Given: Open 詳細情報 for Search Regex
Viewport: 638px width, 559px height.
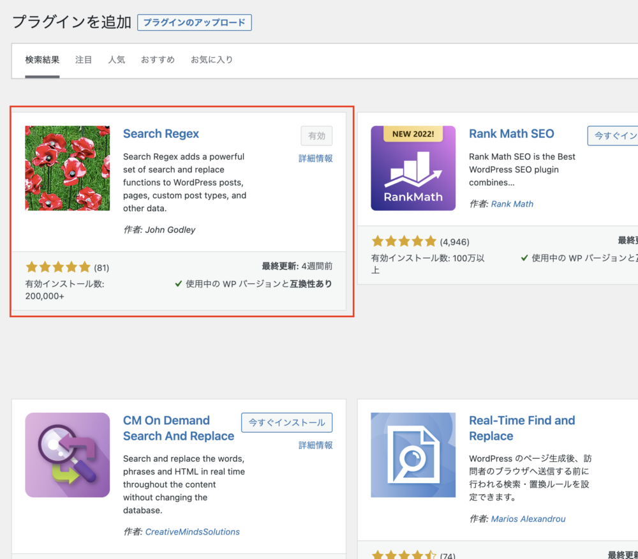Looking at the screenshot, I should pyautogui.click(x=316, y=158).
